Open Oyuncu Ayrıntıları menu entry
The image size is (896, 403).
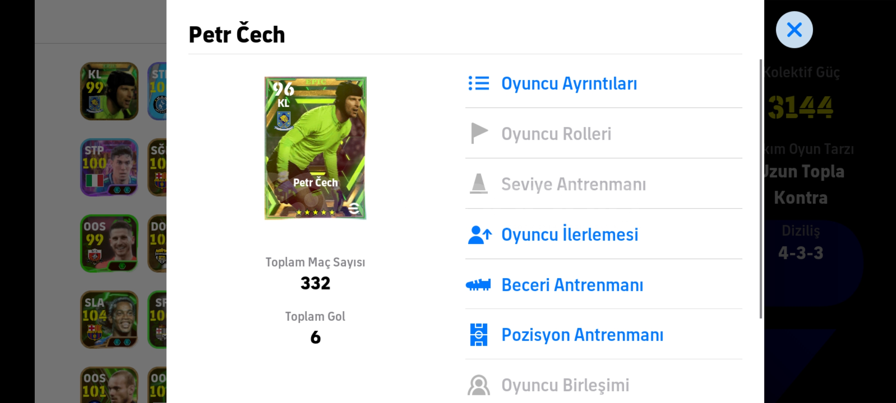click(603, 83)
